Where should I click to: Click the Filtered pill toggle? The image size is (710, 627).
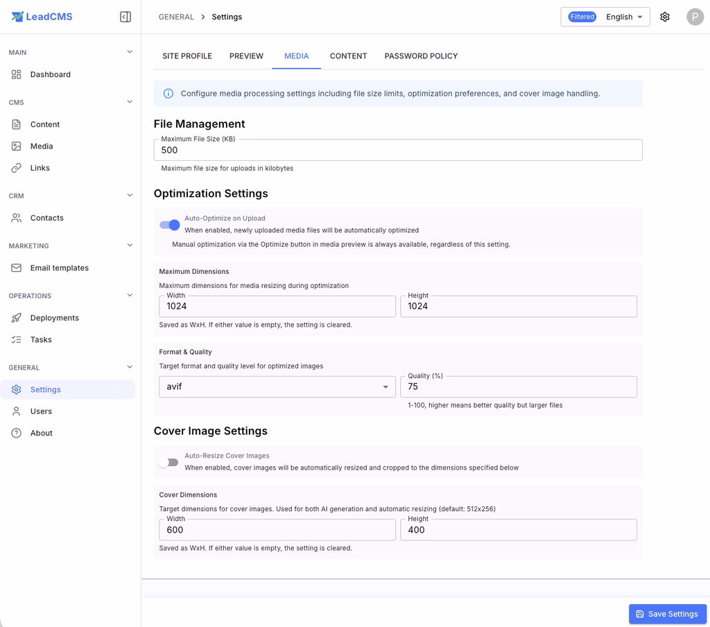[x=582, y=17]
